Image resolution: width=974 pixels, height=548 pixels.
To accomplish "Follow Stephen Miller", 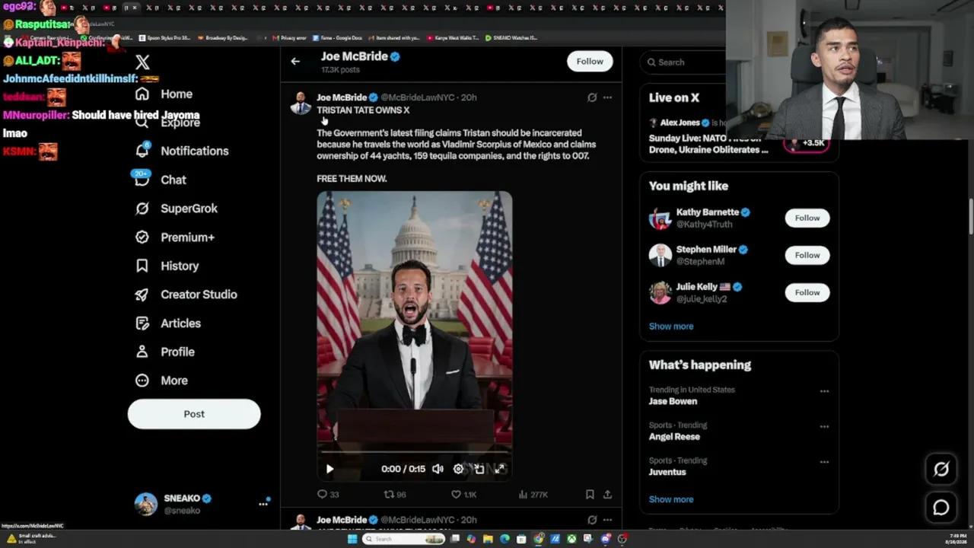I will coord(807,255).
